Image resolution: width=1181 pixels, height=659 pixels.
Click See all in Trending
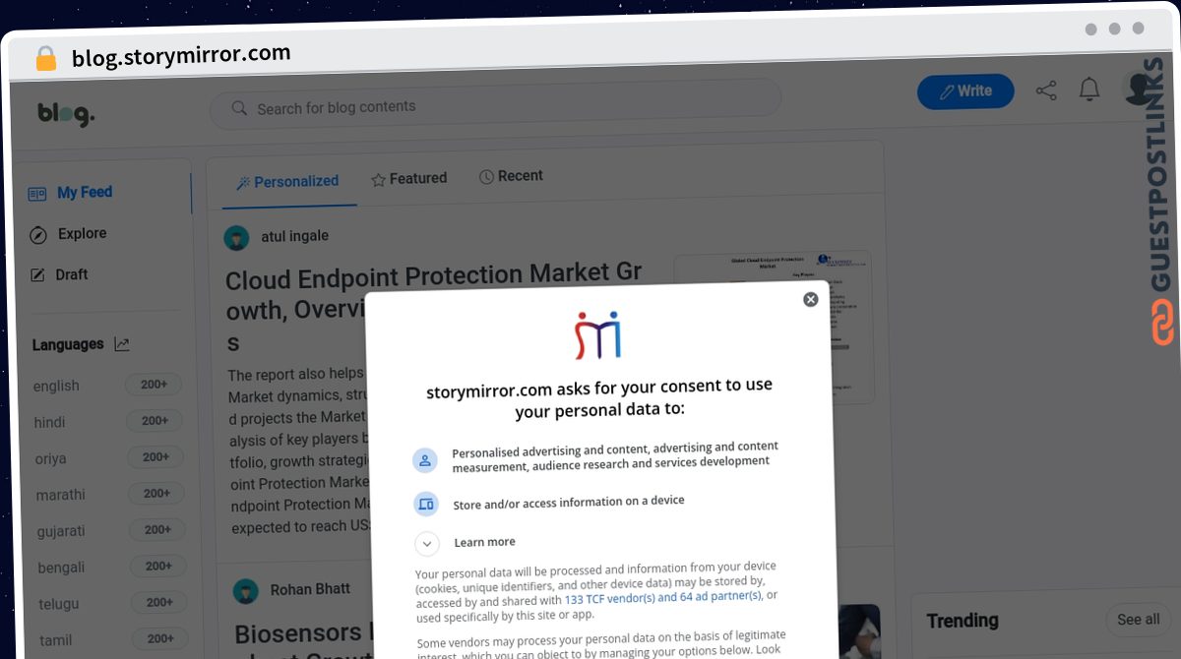point(1138,620)
